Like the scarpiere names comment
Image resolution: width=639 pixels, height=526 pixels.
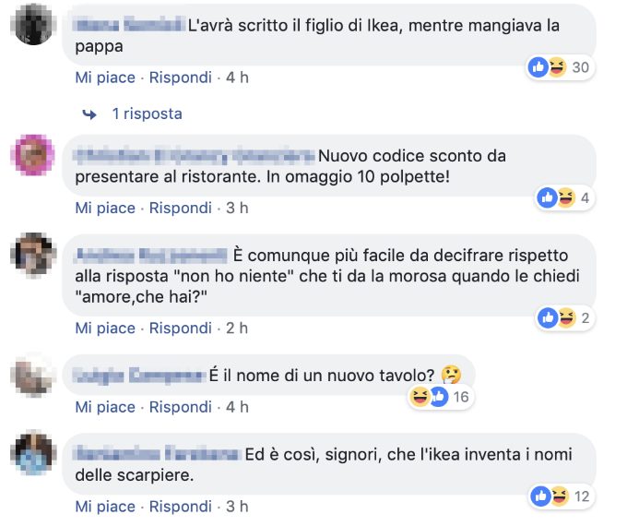105,507
